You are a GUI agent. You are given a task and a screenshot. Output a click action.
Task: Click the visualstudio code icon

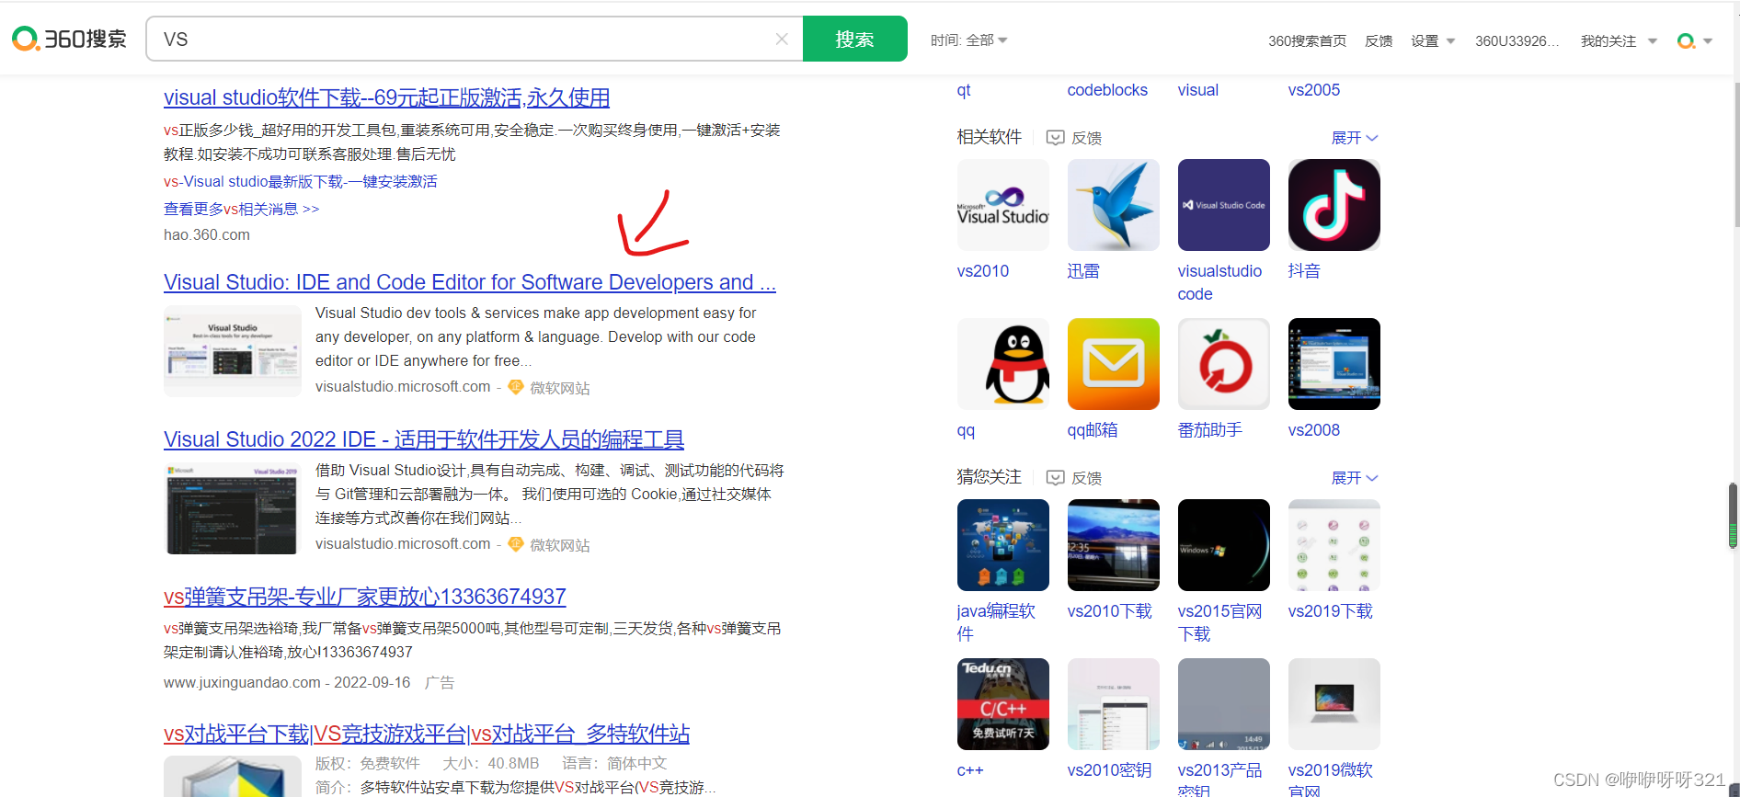pos(1223,205)
